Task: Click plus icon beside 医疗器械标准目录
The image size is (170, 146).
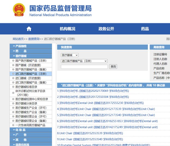Action: pyautogui.click(x=13, y=87)
